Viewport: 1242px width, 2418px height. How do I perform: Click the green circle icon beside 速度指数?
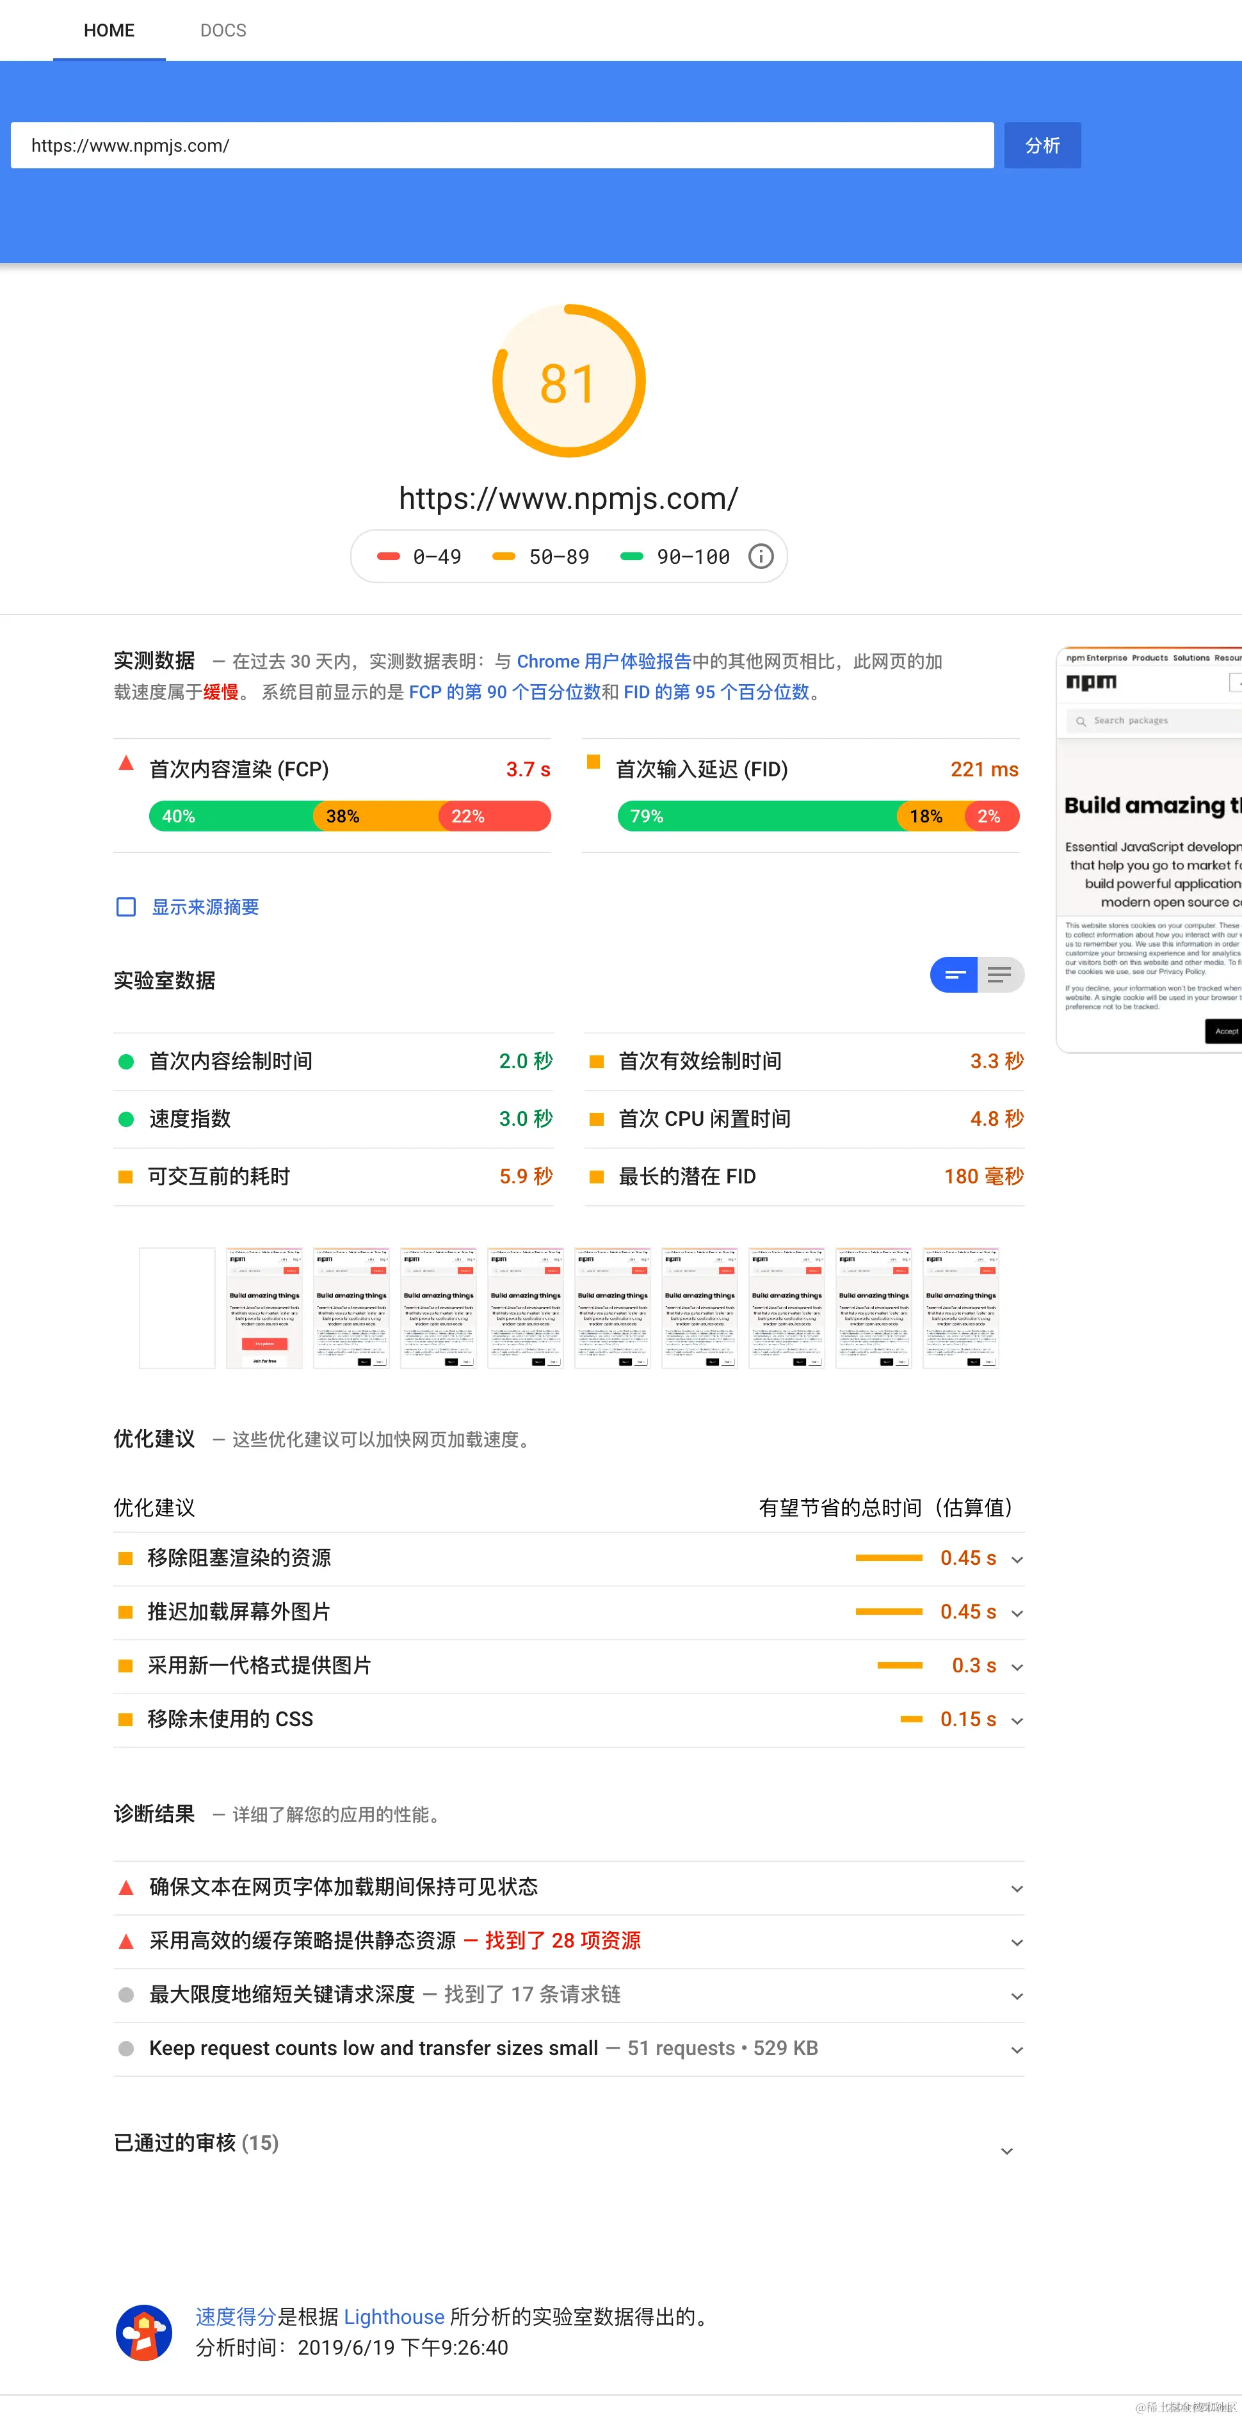tap(125, 1118)
